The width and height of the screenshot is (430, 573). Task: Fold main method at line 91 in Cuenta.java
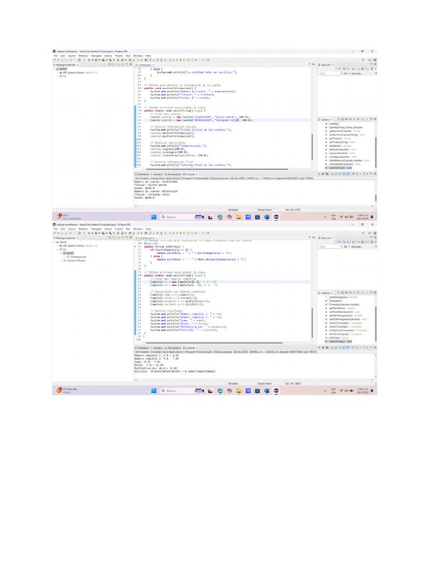(142, 110)
